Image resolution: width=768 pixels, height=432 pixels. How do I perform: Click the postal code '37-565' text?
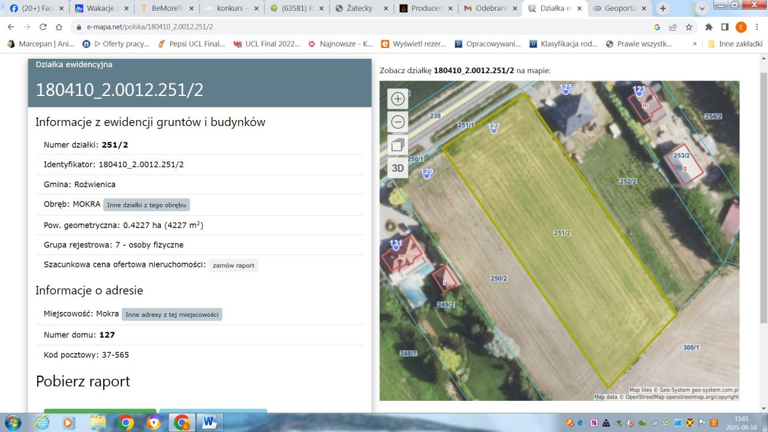115,355
